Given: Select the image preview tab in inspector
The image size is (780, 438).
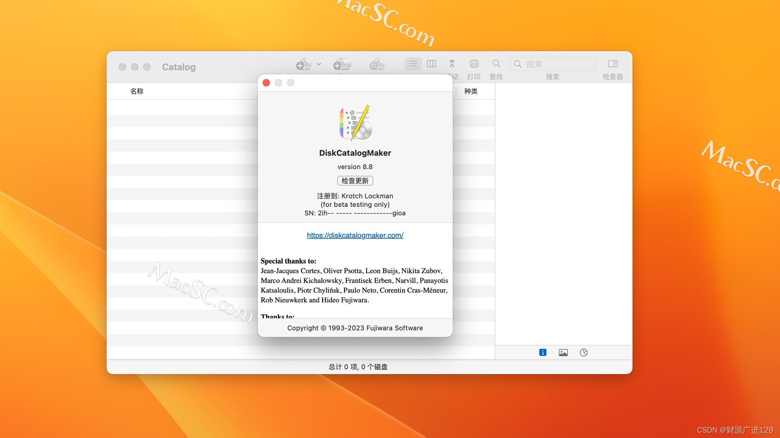Looking at the screenshot, I should (563, 352).
